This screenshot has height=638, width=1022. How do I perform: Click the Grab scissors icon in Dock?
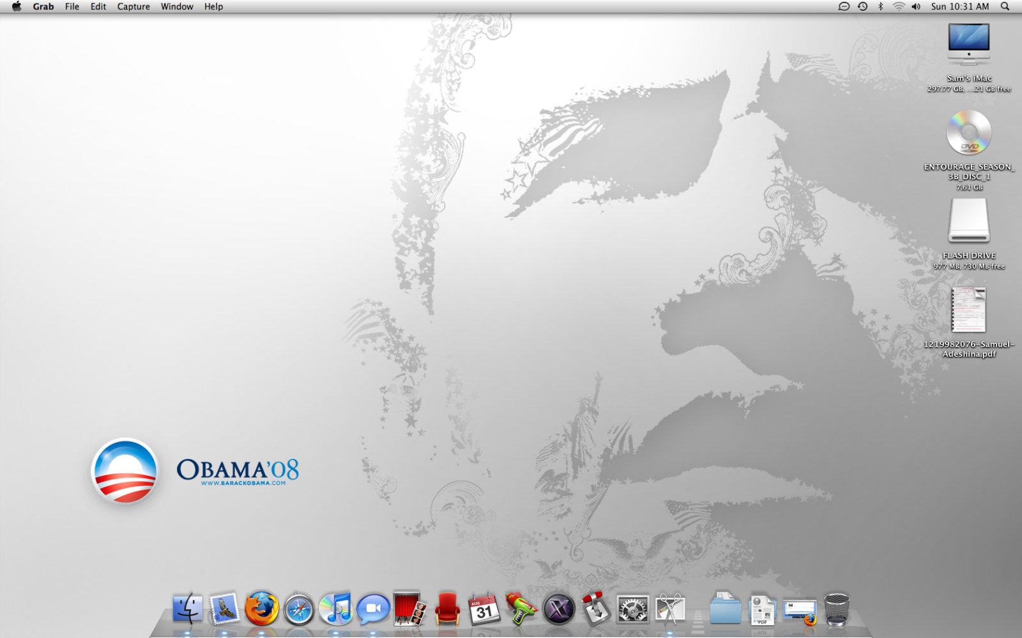coord(669,609)
